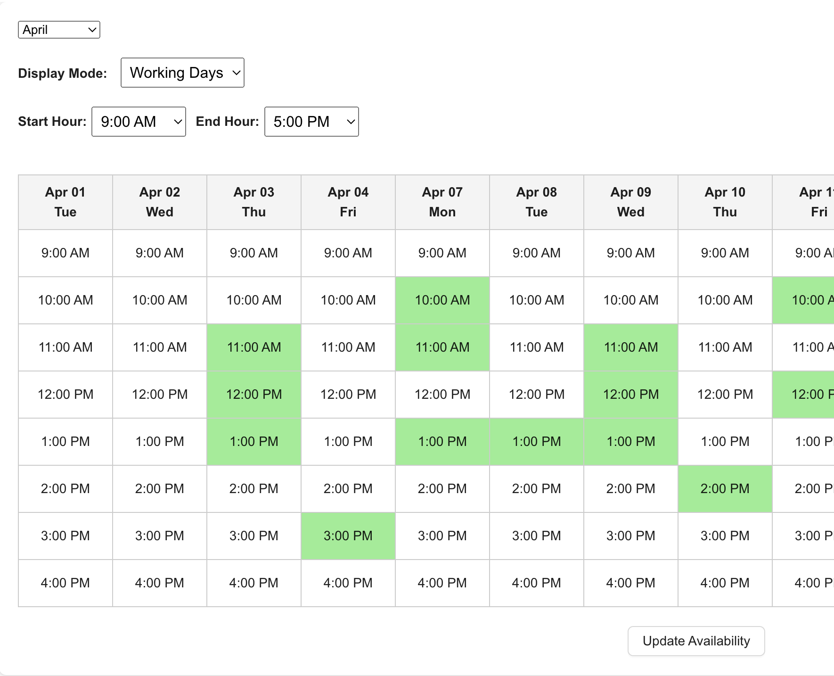Open the Start Hour 9:00 AM dropdown
This screenshot has height=676, width=834.
pos(139,122)
